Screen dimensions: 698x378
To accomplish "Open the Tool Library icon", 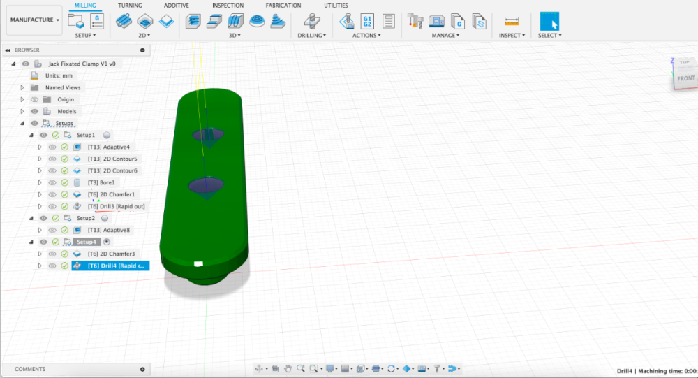I will pos(415,21).
